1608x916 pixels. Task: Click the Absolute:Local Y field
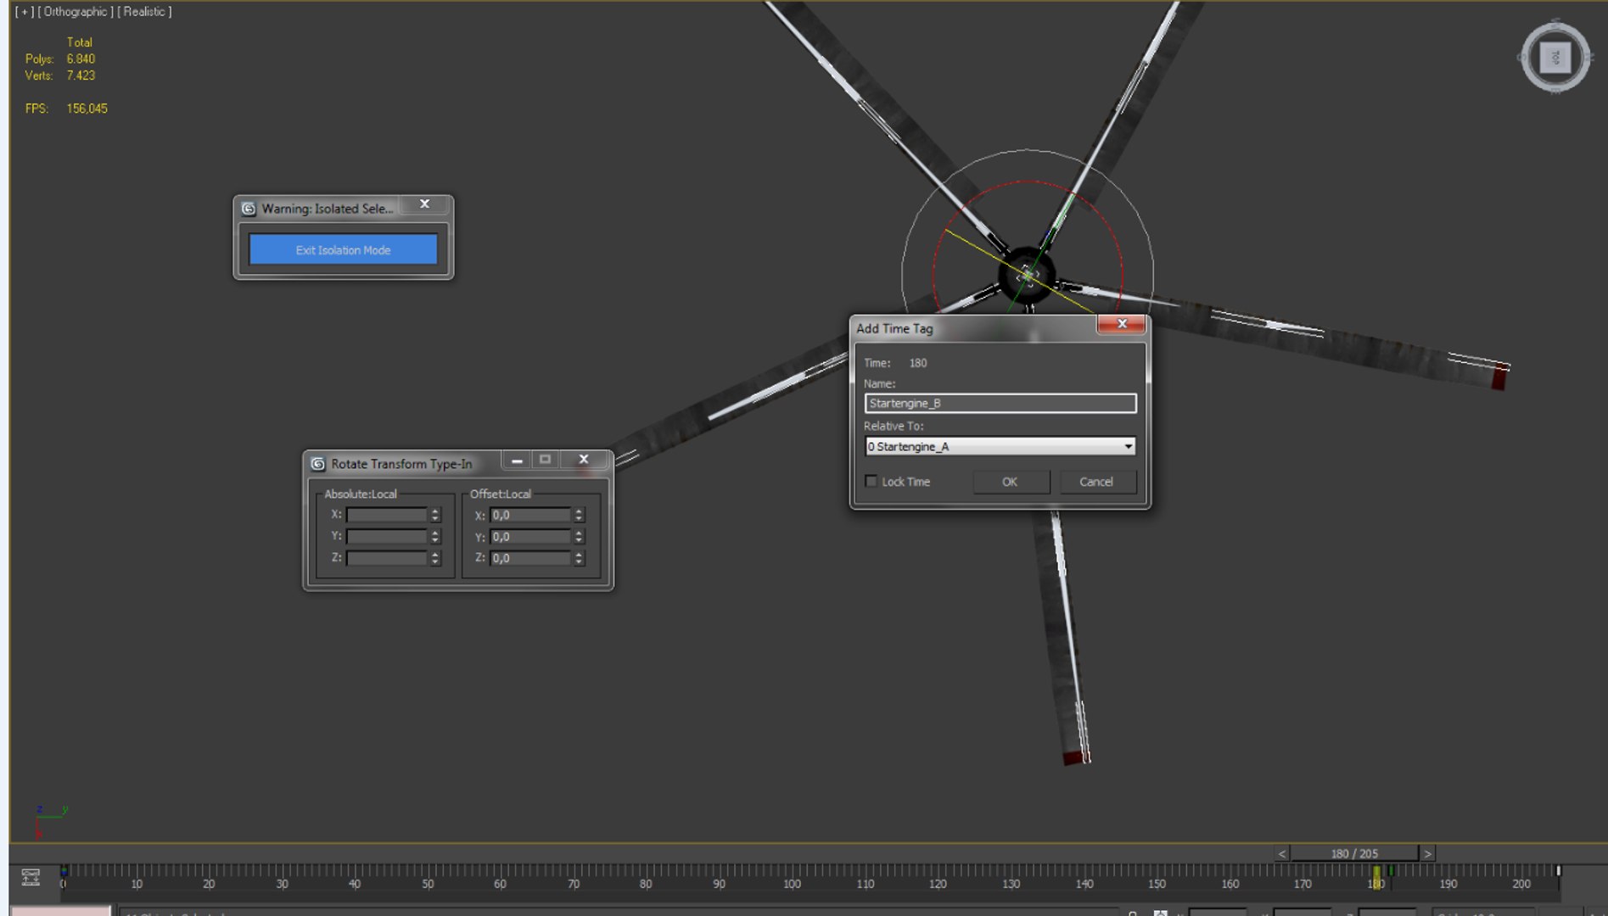click(386, 536)
